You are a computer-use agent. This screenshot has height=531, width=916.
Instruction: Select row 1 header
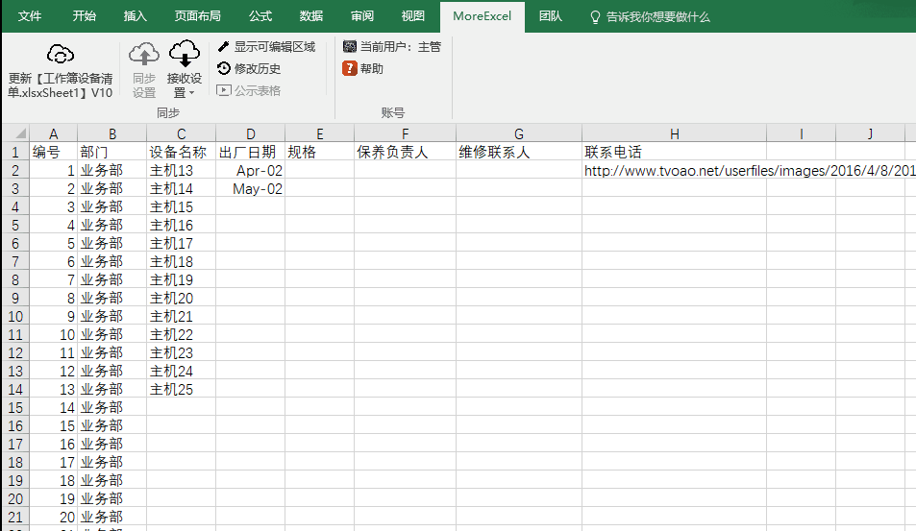15,152
